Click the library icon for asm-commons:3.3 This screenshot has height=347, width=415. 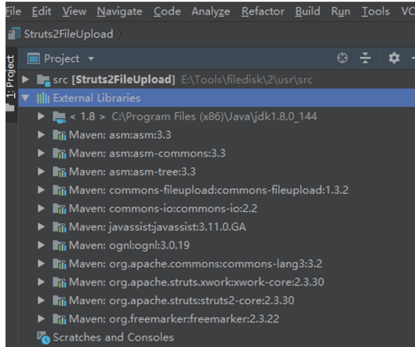tap(59, 154)
